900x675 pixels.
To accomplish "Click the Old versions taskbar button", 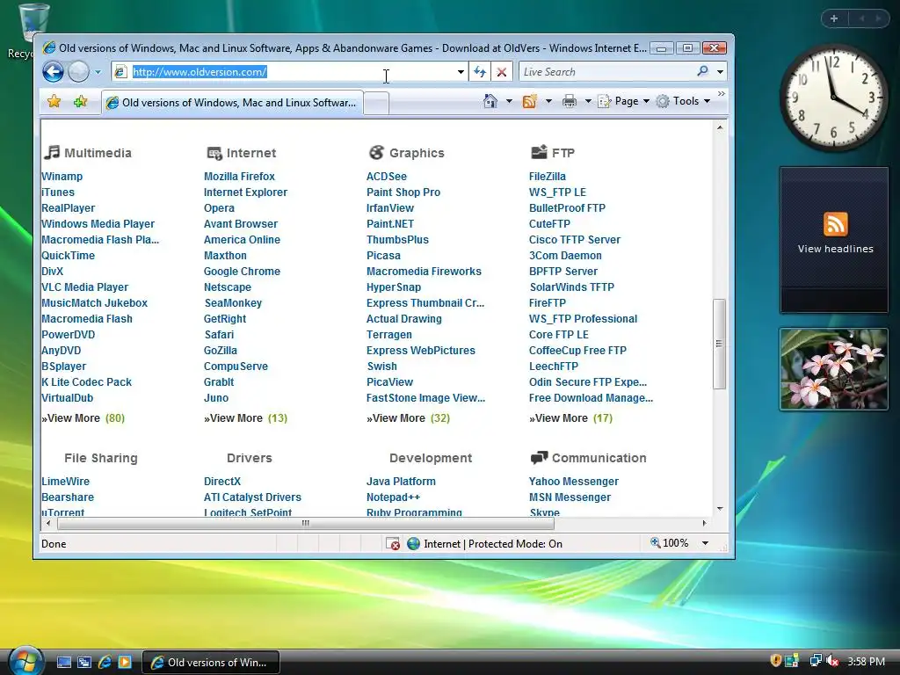I will tap(211, 662).
